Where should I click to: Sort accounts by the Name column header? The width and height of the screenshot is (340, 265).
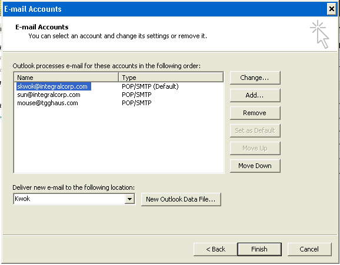[x=66, y=78]
